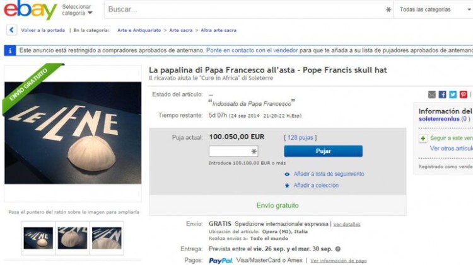Click Añadir a colección
Screen dimensions: 473x265
[316, 186]
